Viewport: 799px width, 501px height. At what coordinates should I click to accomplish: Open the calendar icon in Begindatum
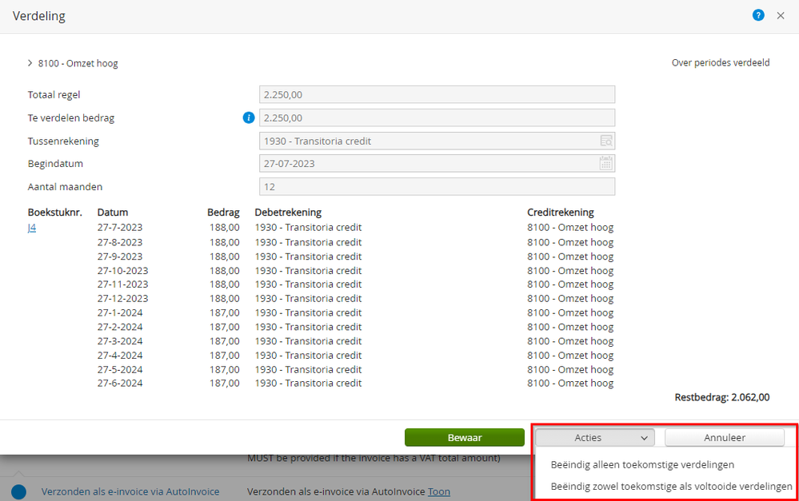(x=606, y=164)
